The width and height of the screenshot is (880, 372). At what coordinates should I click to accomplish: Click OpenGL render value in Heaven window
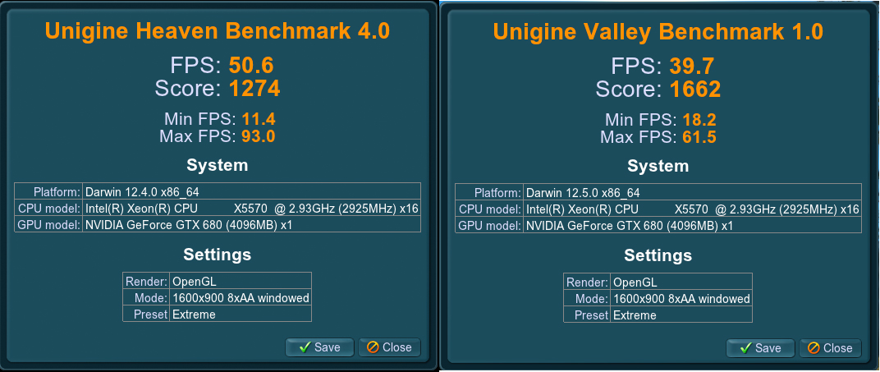241,281
